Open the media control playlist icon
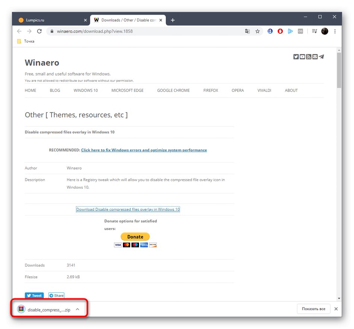This screenshot has width=354, height=329. 315,31
